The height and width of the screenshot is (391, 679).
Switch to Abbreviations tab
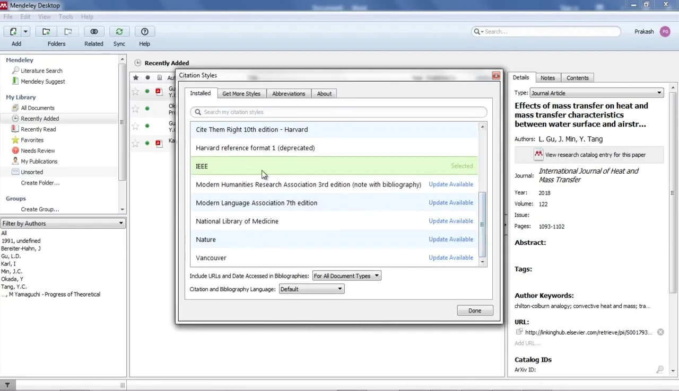pyautogui.click(x=289, y=94)
